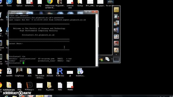
Task: Open the IPCC_1996 document icon
Action: point(90,3)
